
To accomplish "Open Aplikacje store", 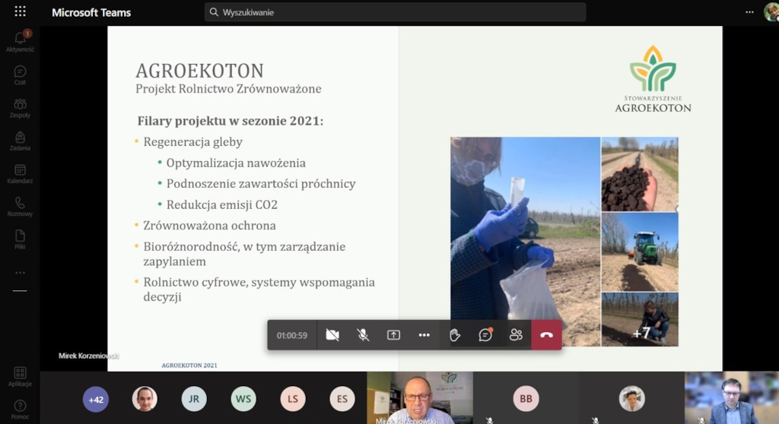I will (x=20, y=376).
